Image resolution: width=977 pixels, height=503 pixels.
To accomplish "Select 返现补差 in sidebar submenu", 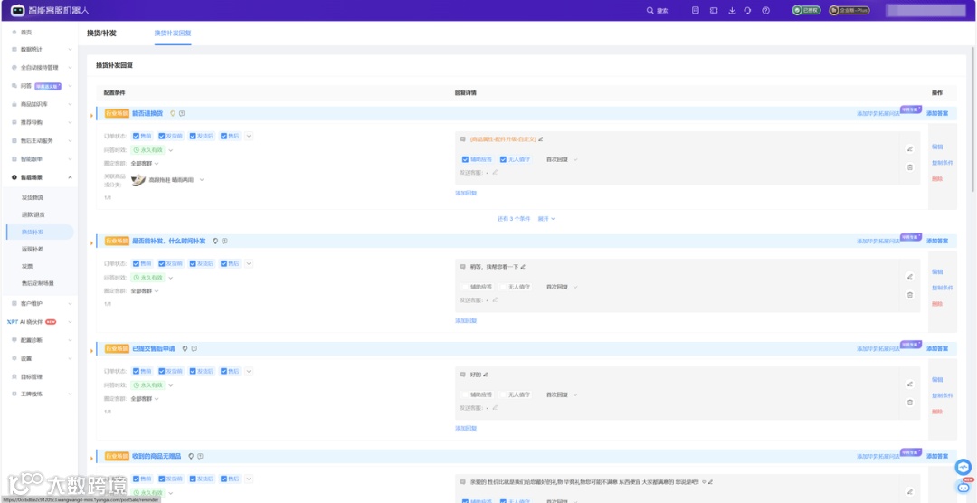I will coord(33,249).
